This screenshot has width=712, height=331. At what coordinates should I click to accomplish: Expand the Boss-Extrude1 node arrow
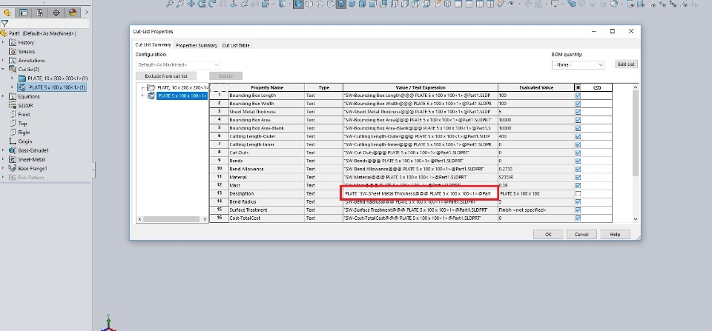pyautogui.click(x=3, y=150)
